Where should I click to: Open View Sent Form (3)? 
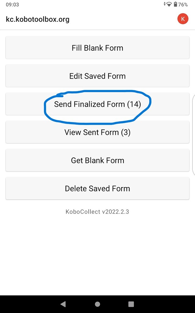97,132
